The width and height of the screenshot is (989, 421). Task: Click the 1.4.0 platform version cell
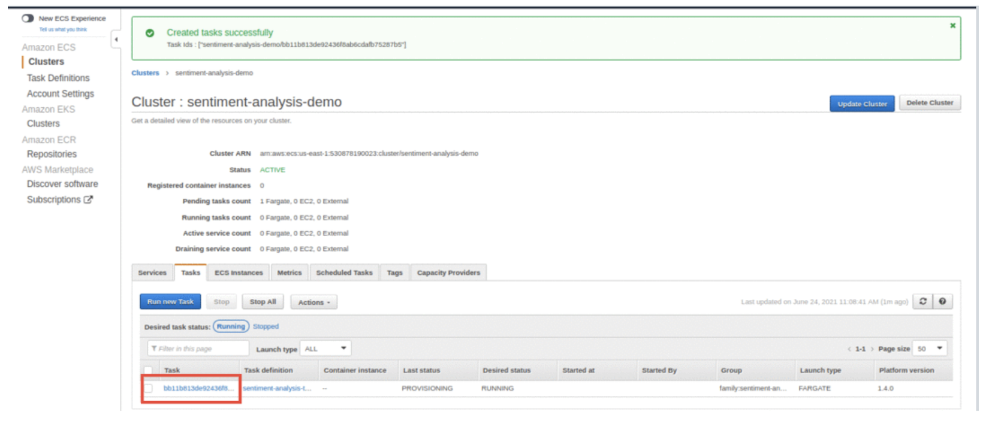pyautogui.click(x=885, y=389)
